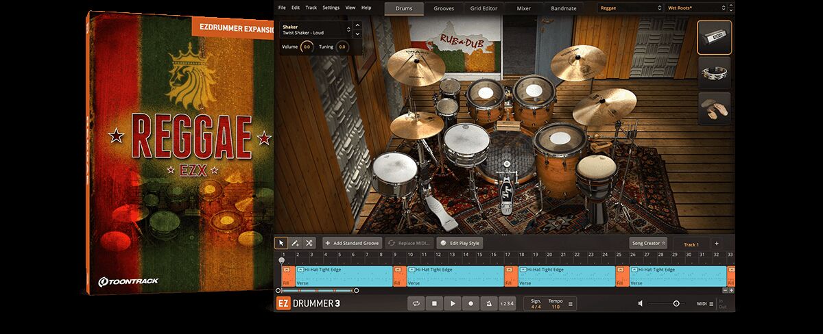Open the Settings menu
Image resolution: width=823 pixels, height=334 pixels.
pyautogui.click(x=331, y=8)
